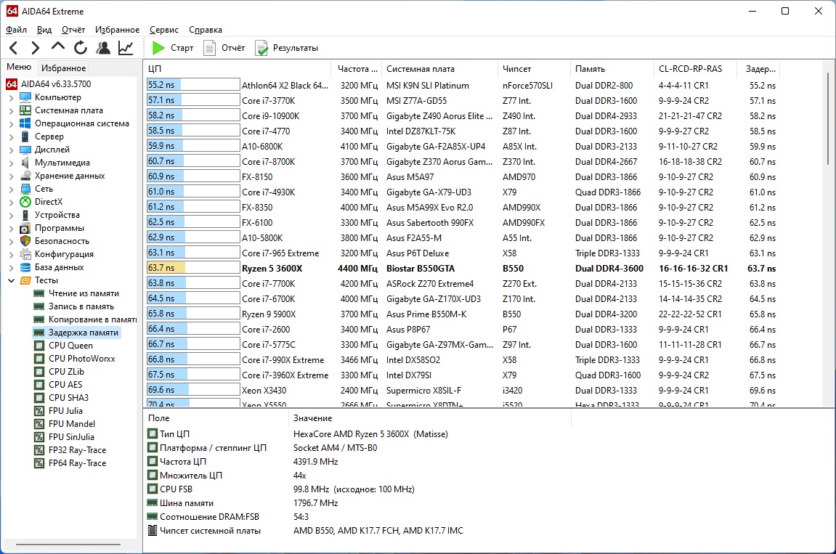Sort by the ЦП column header

(x=238, y=69)
